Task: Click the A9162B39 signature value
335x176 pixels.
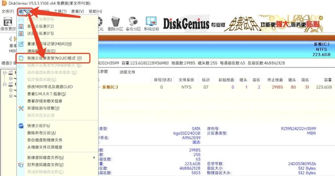Action: pos(191,138)
